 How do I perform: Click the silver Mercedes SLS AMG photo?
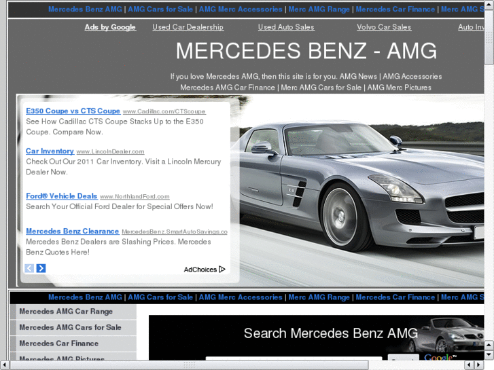click(361, 191)
